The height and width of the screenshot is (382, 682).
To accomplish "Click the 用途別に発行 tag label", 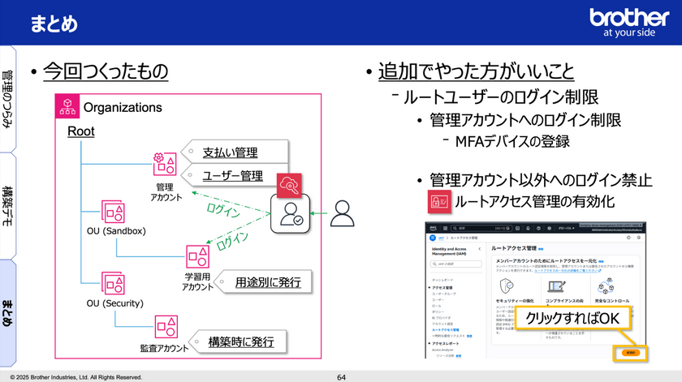I will (x=267, y=282).
